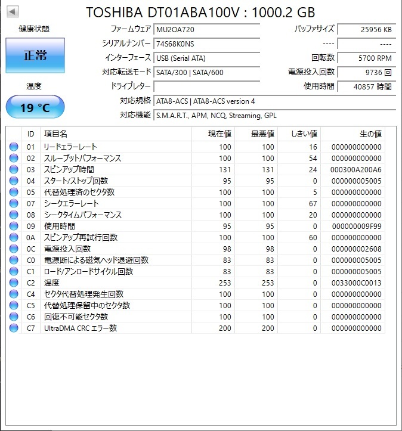
Task: Click the buffer size field 25956 KB
Action: tap(367, 29)
